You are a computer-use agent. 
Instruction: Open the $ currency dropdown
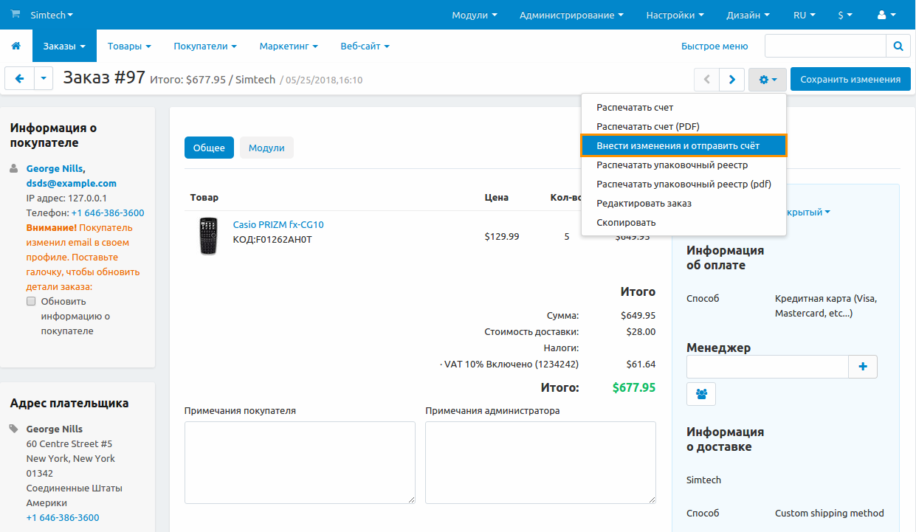pyautogui.click(x=845, y=15)
